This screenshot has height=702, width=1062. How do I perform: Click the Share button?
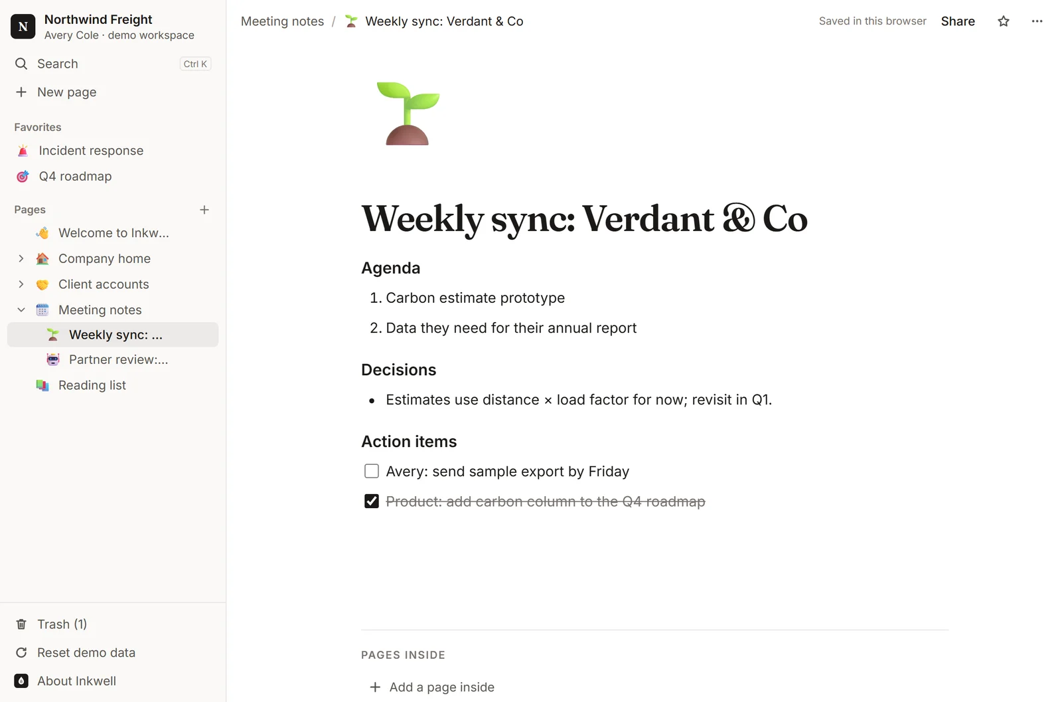click(x=958, y=21)
